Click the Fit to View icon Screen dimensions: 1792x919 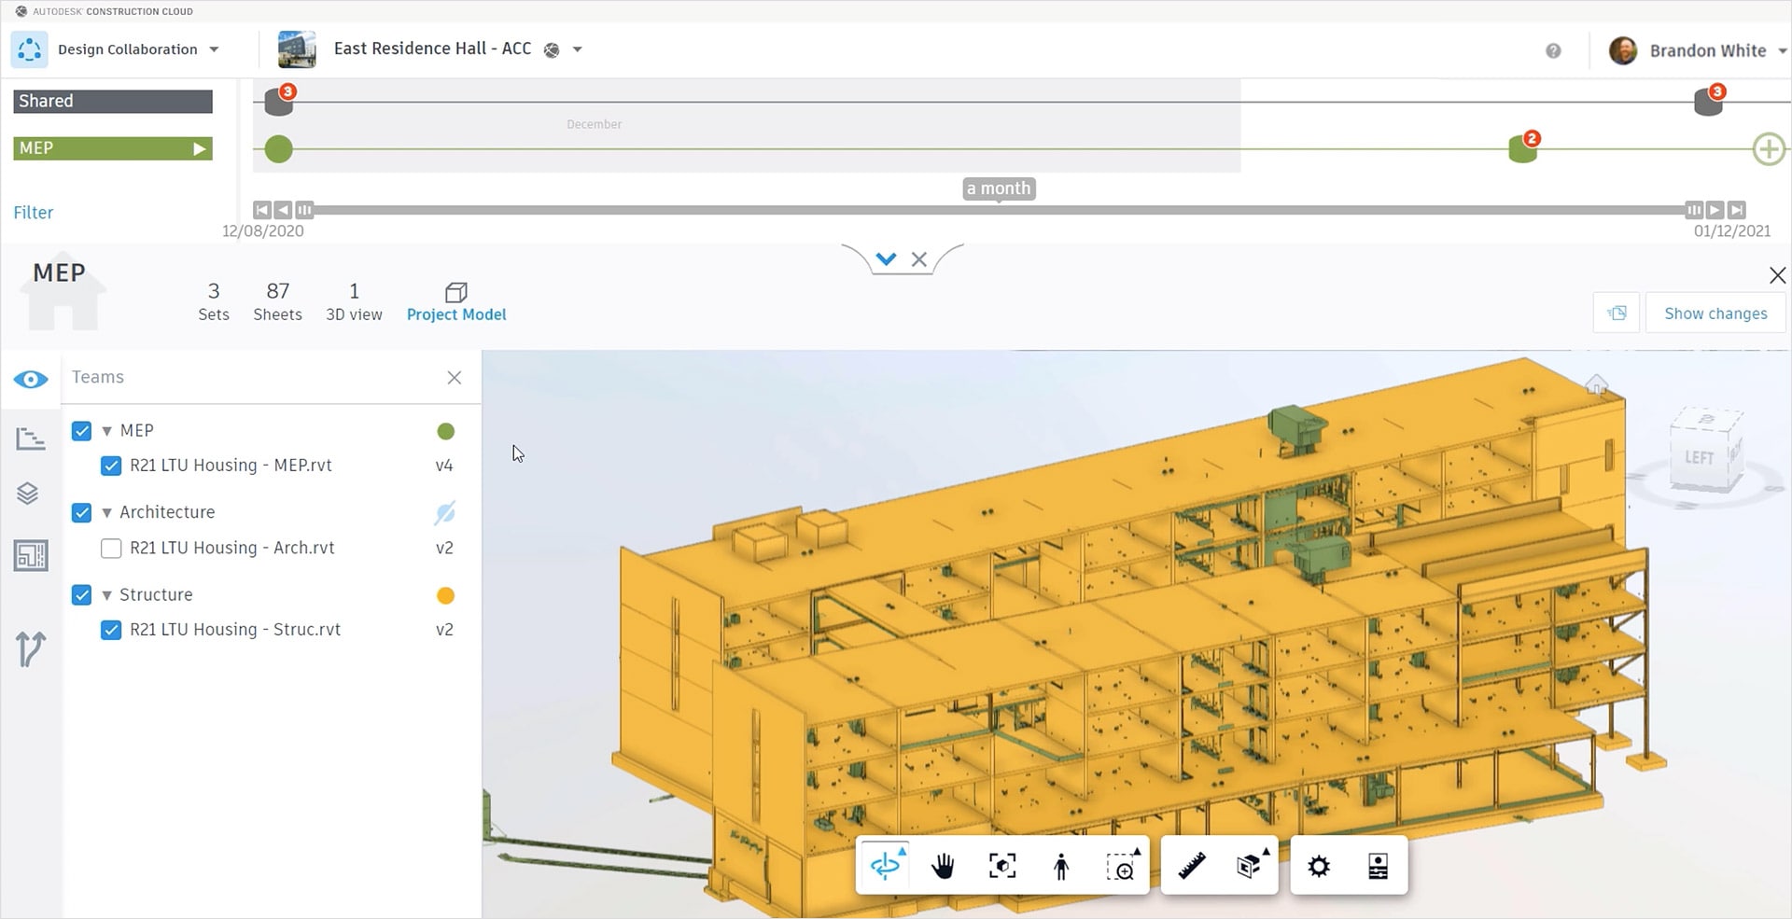[x=1001, y=867]
